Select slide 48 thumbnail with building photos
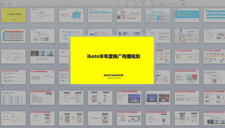 click(214, 118)
